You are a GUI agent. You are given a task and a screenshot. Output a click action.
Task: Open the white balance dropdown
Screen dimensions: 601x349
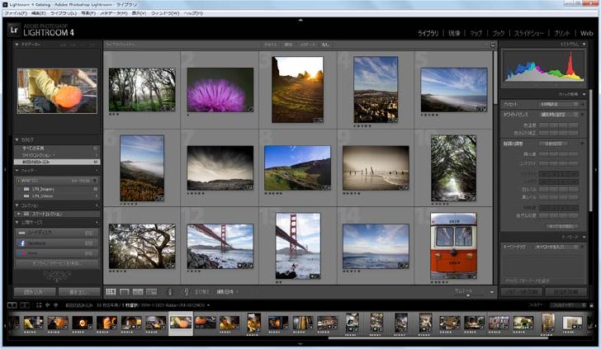click(x=559, y=115)
